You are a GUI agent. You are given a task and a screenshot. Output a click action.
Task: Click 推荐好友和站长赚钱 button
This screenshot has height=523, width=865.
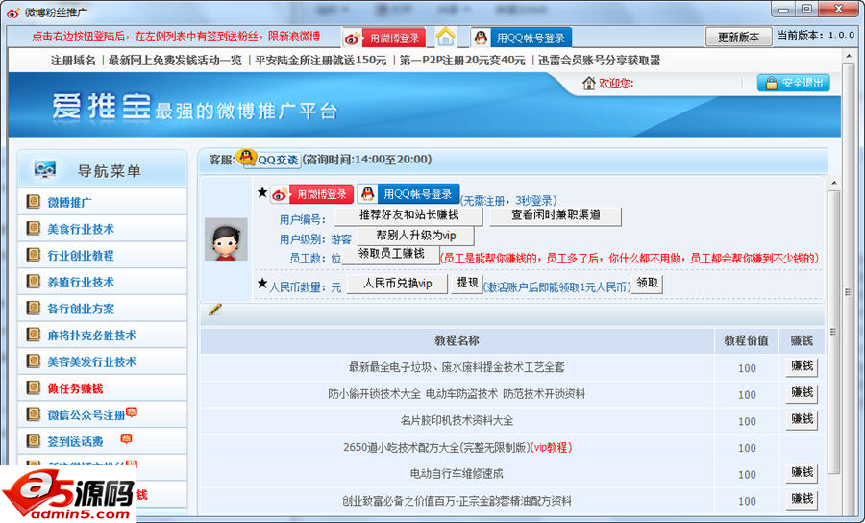pos(408,215)
